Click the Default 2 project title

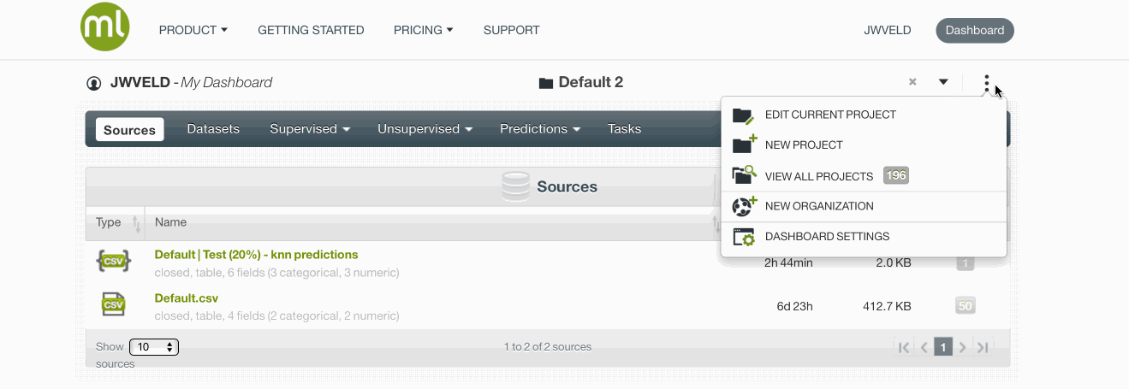(x=591, y=83)
